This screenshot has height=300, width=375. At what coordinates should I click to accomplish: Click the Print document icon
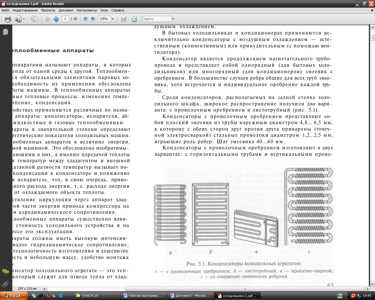pyautogui.click(x=8, y=19)
